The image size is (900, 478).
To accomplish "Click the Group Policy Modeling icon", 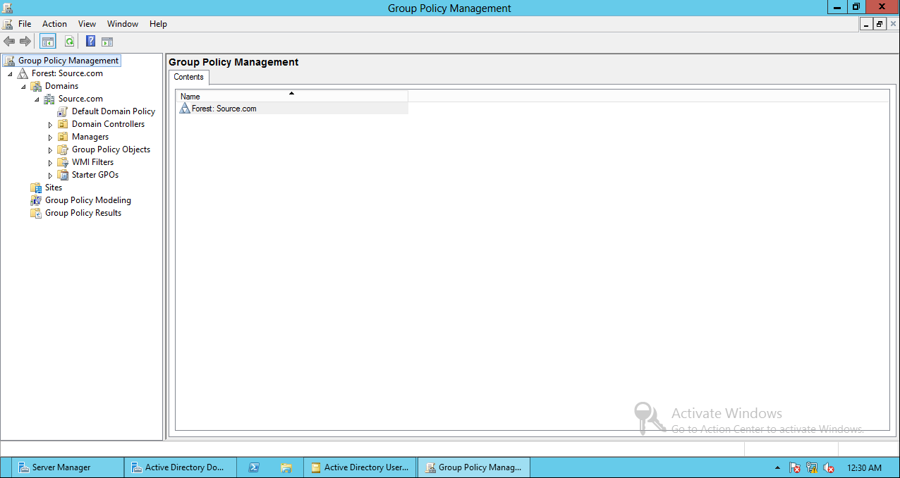I will [36, 200].
